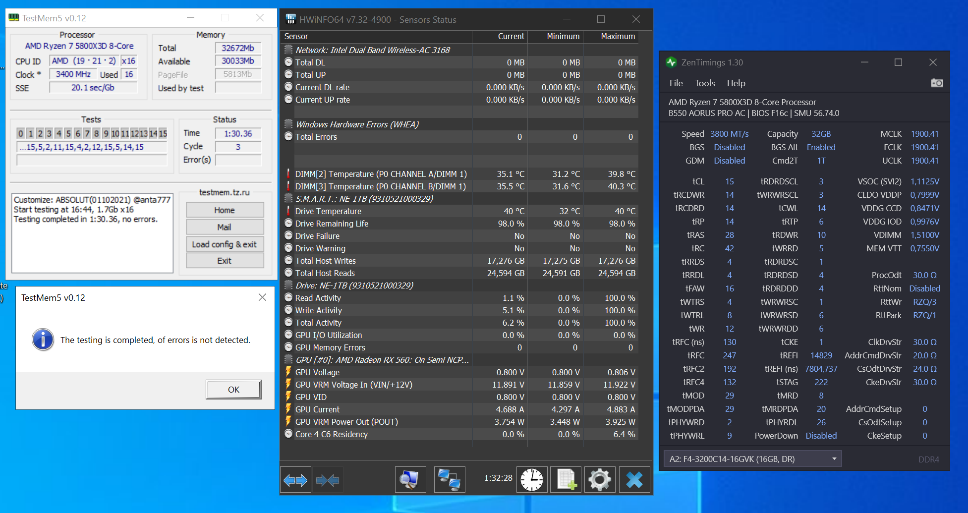The image size is (968, 513).
Task: Select the GPU Memory Errors sensor row
Action: (x=460, y=347)
